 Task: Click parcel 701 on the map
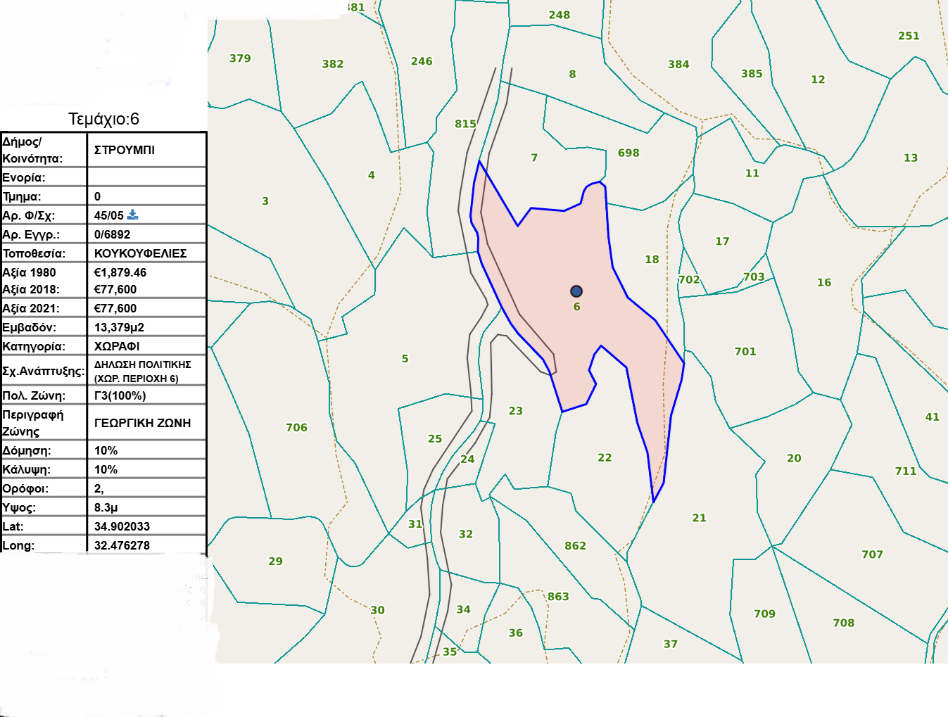click(x=745, y=351)
